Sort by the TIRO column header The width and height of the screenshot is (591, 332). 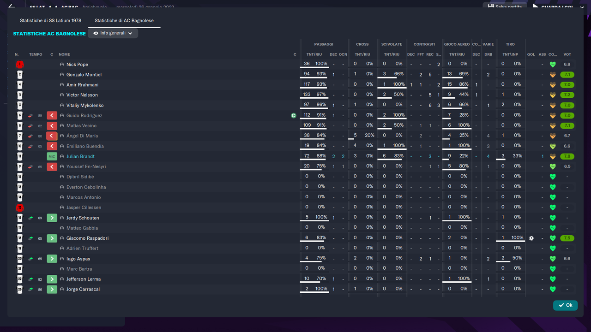tap(510, 44)
